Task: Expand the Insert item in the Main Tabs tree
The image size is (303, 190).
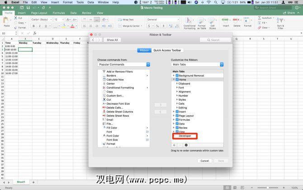Action: point(174,112)
